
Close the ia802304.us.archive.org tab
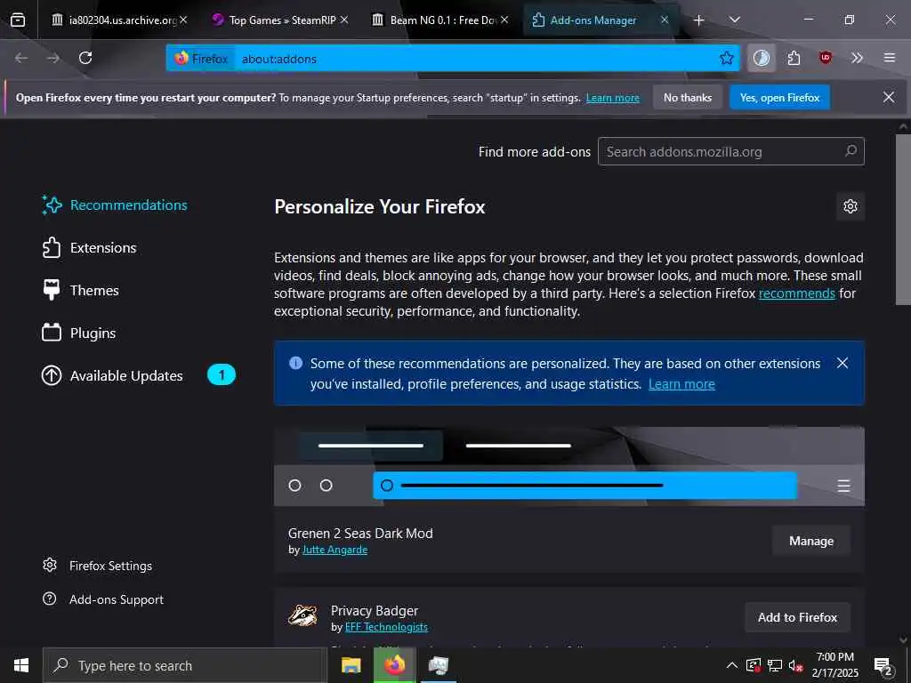pos(183,20)
